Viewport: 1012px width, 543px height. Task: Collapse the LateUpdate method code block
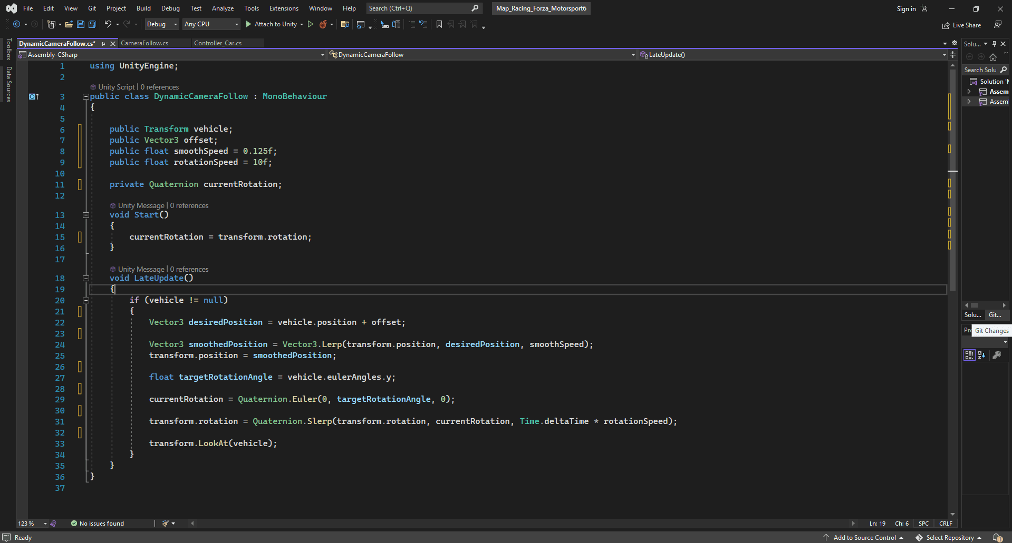[85, 278]
